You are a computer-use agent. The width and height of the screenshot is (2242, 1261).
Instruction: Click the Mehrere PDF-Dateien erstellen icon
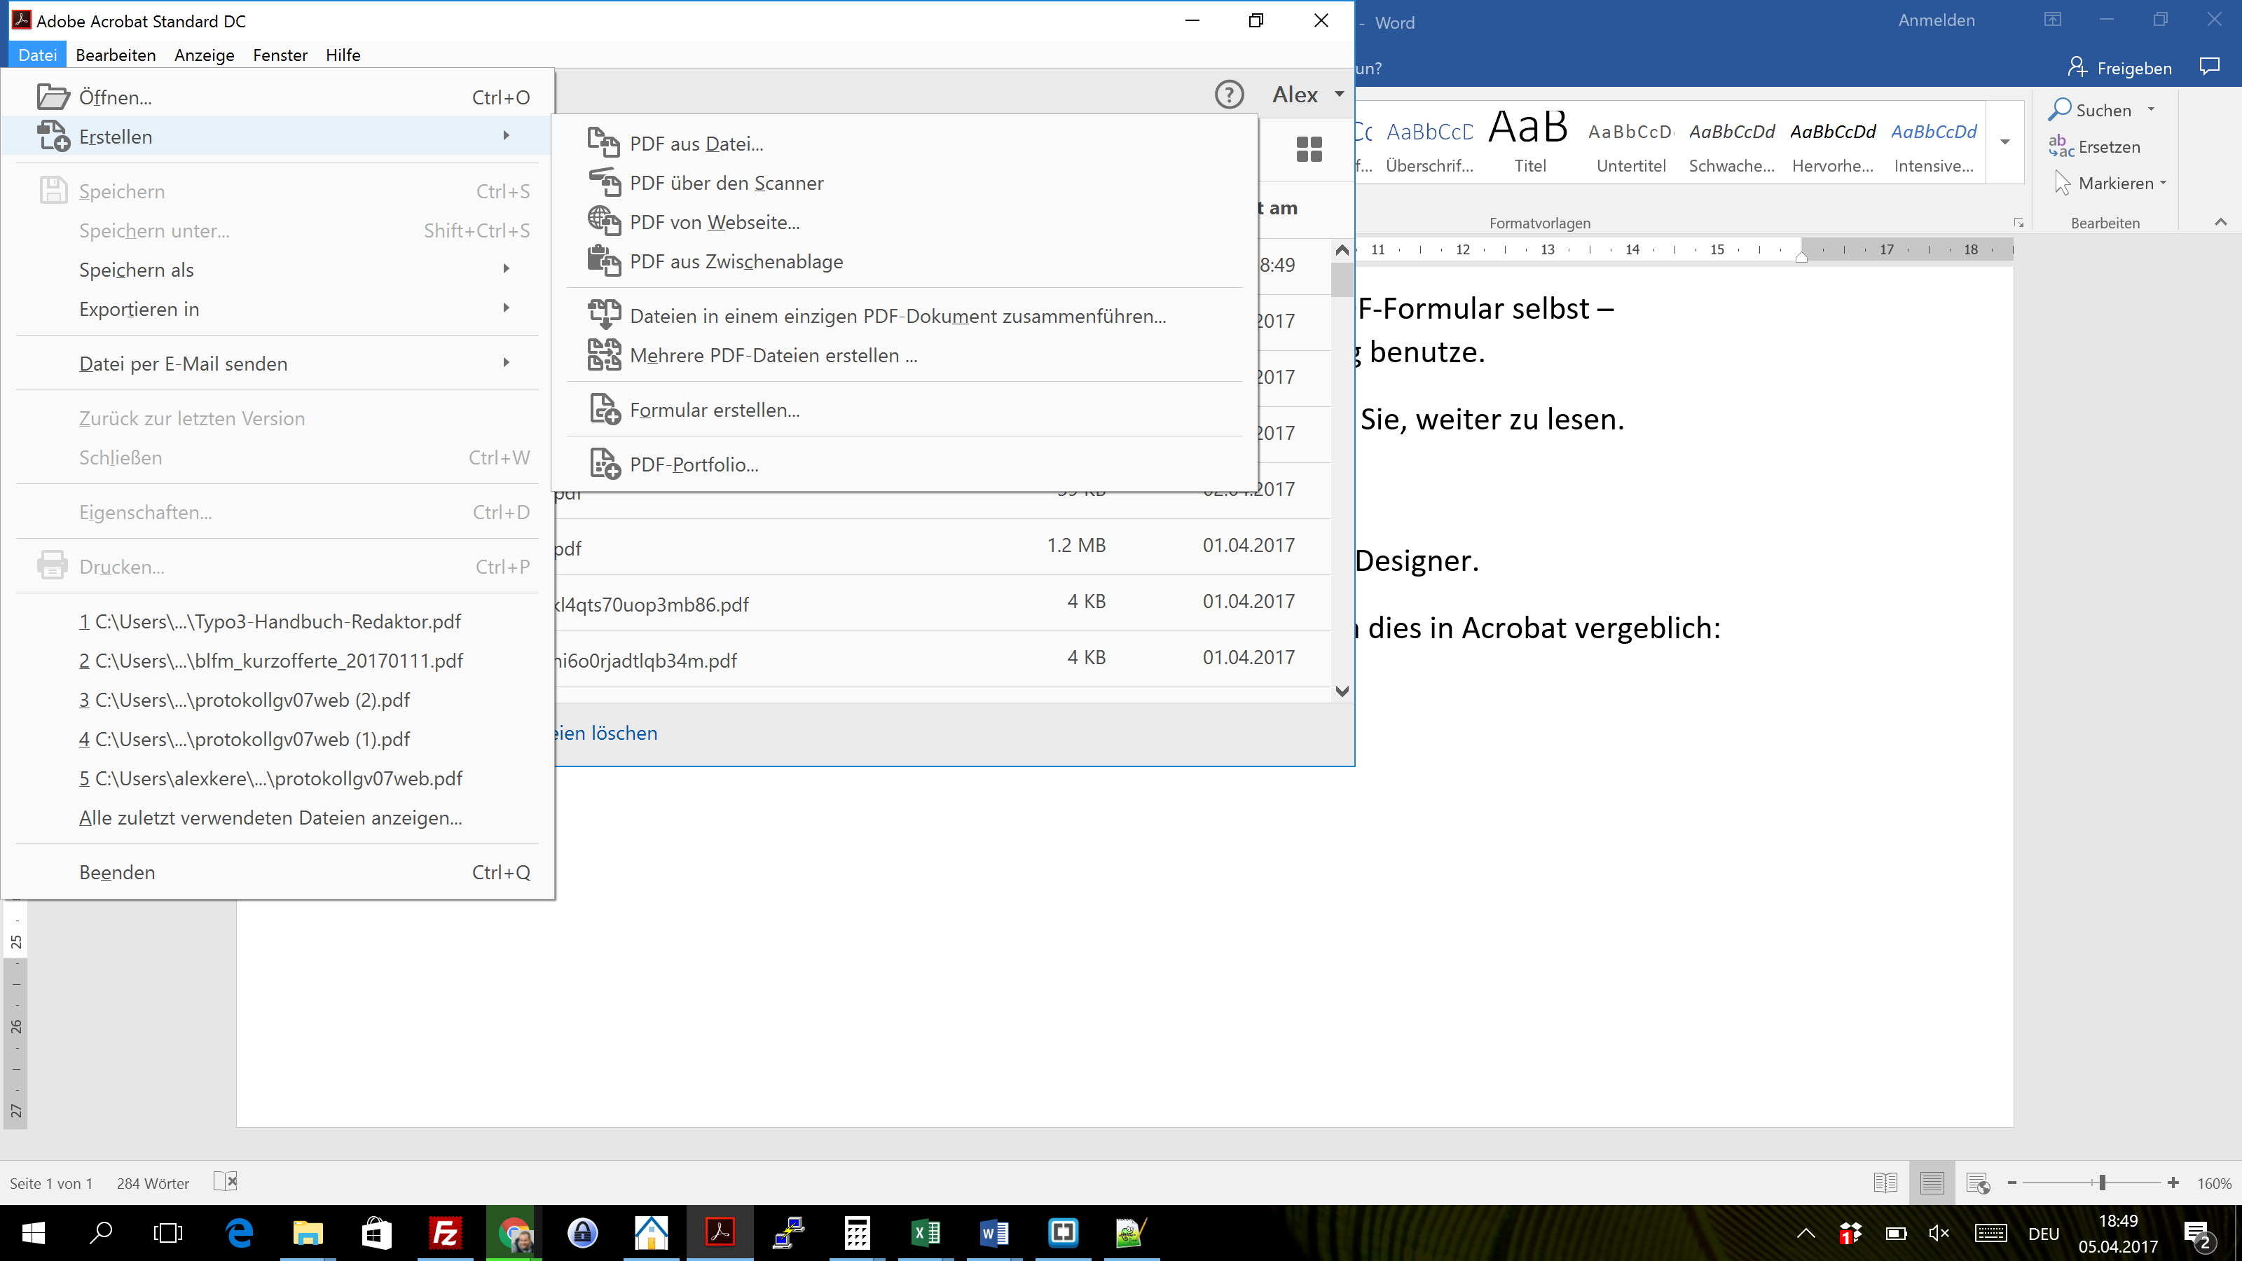coord(603,354)
